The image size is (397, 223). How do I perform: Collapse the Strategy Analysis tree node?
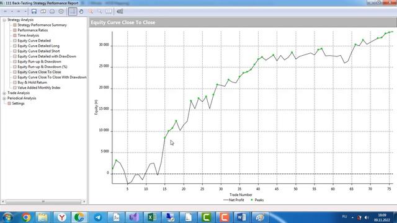click(x=4, y=20)
